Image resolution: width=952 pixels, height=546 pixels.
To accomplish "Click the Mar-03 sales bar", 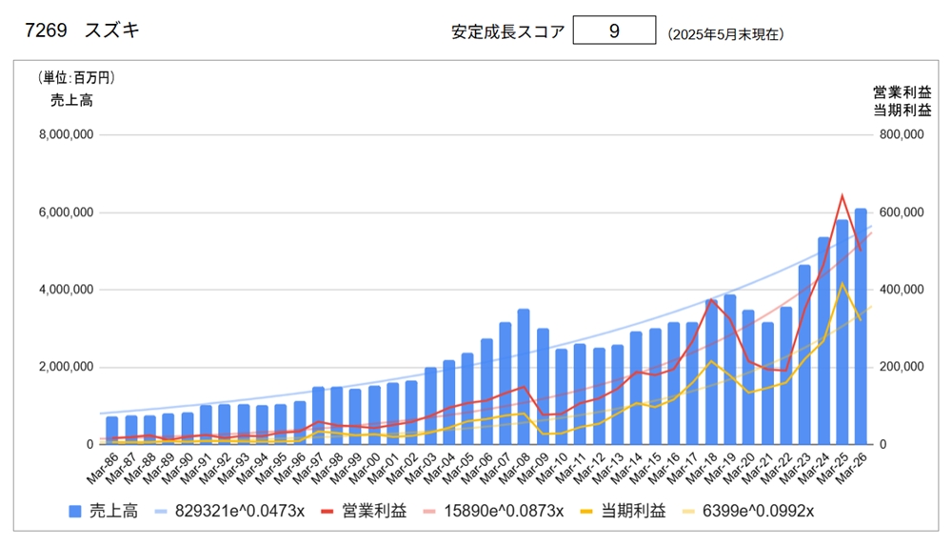I will (x=430, y=406).
